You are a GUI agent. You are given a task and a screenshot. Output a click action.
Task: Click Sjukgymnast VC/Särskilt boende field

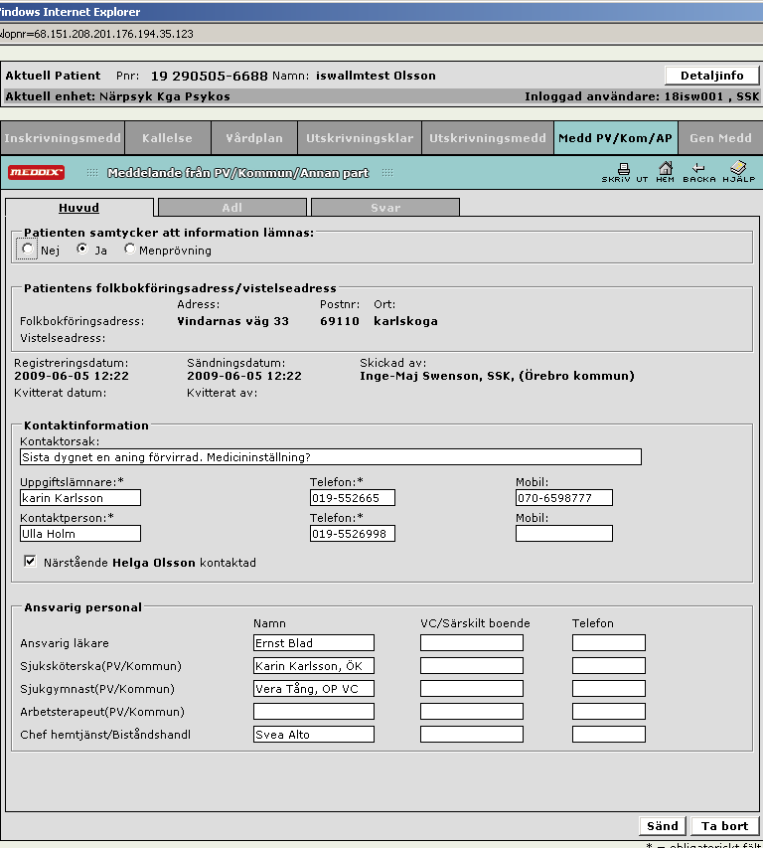[472, 689]
